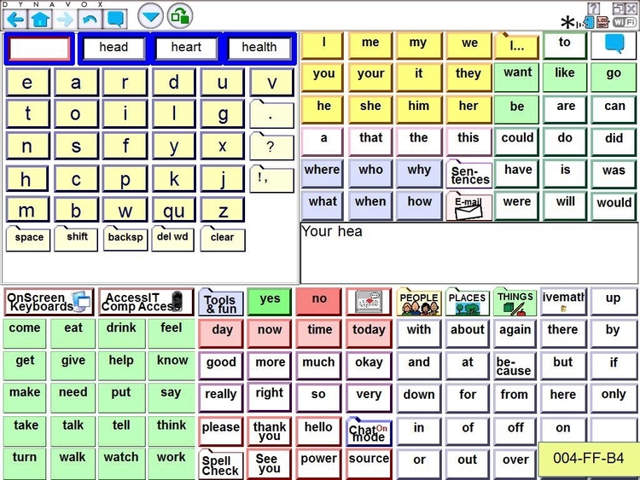Open the blue circular dropdown arrow

(x=150, y=16)
